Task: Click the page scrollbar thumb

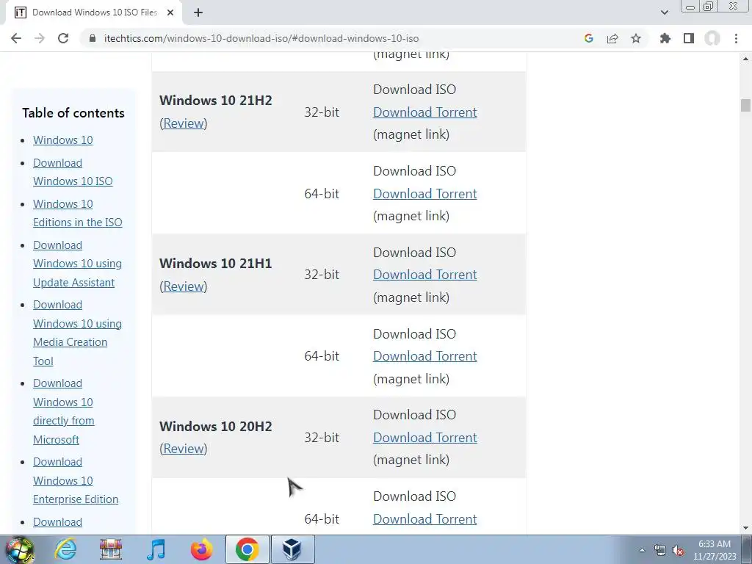Action: [745, 105]
